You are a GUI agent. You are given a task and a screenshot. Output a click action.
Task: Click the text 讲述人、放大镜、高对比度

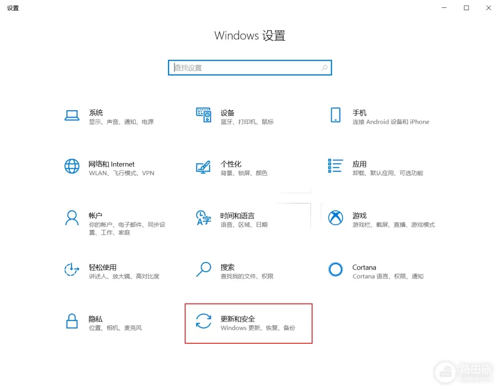tap(124, 277)
